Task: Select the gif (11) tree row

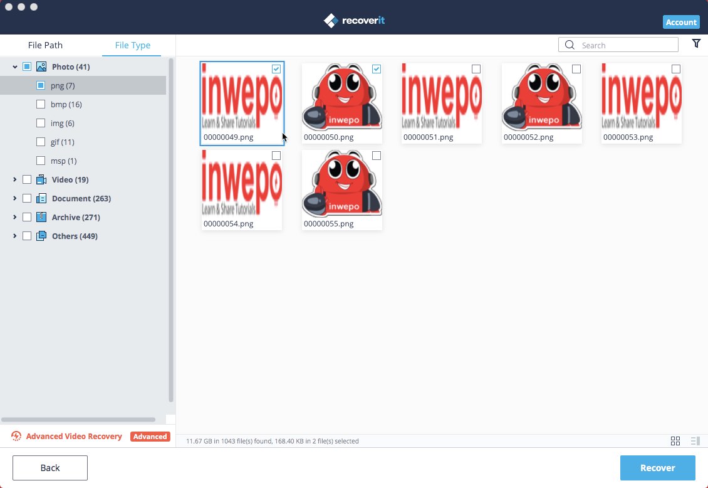Action: click(x=83, y=142)
